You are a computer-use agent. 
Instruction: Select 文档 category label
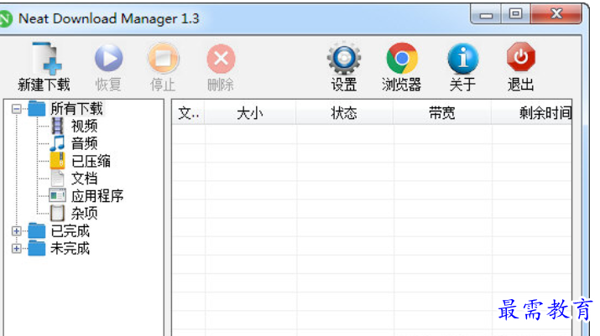(x=84, y=178)
